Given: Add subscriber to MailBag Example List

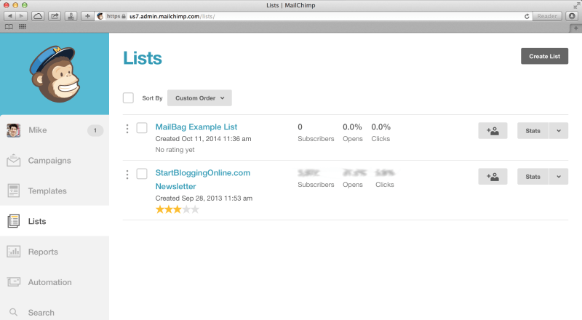Looking at the screenshot, I should pyautogui.click(x=493, y=131).
